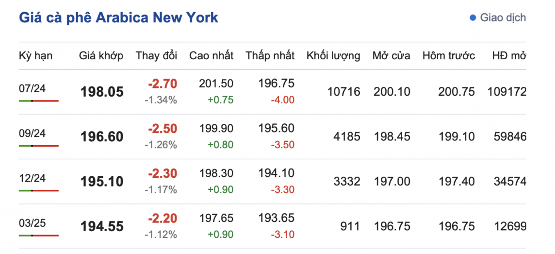Image resolution: width=555 pixels, height=254 pixels.
Task: Click the Thấp nhất column header
Action: [270, 56]
